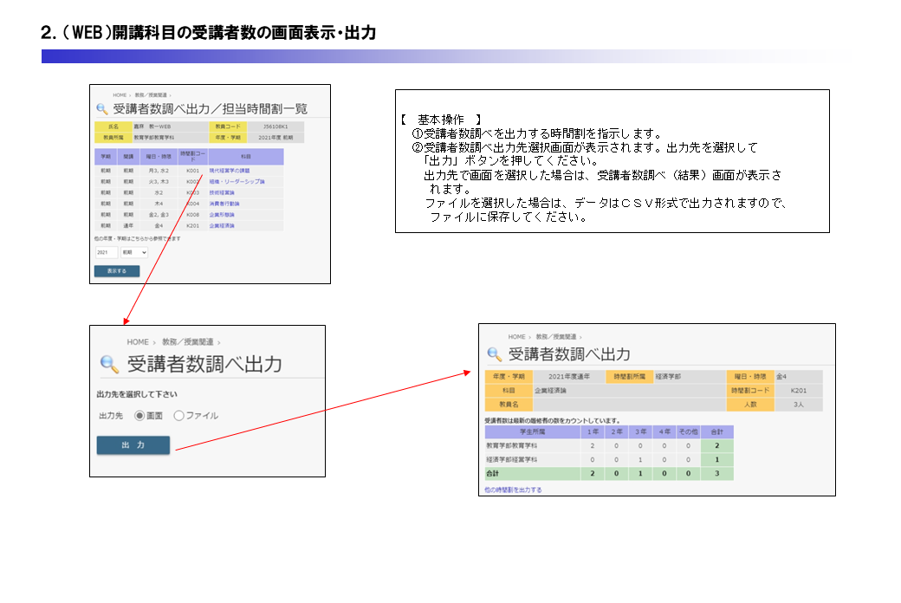Open the course link in the K001 row
901x603 pixels.
(x=230, y=171)
